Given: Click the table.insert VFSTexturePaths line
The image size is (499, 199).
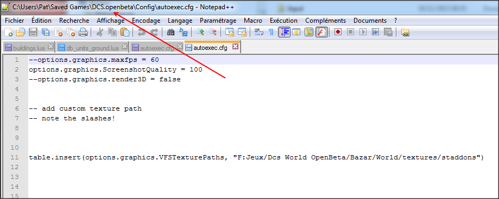Looking at the screenshot, I should coord(256,157).
